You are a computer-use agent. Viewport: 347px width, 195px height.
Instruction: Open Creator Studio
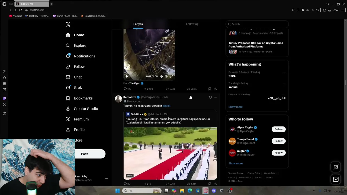click(x=82, y=109)
